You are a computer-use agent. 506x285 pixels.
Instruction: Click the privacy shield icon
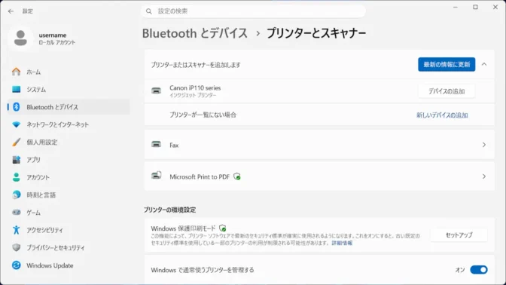coord(16,247)
